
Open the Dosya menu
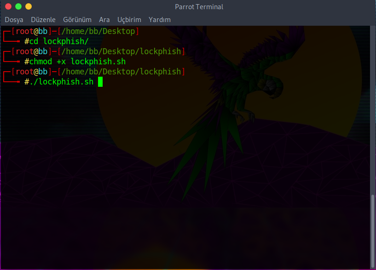pos(14,20)
